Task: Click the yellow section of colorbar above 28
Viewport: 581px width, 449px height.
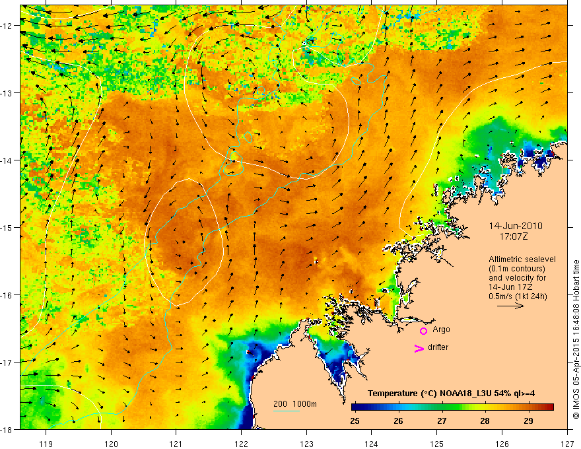Action: coord(485,407)
